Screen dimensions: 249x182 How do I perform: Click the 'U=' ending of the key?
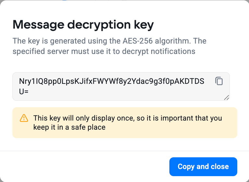click(24, 91)
